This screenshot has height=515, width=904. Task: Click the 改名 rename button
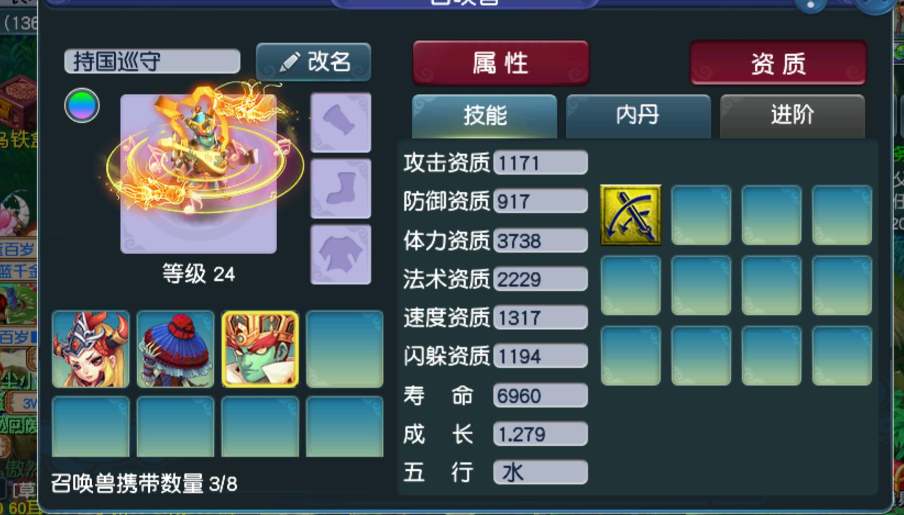tap(313, 62)
